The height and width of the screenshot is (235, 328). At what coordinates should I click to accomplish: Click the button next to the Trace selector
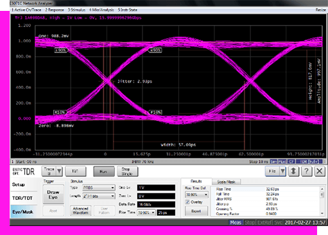76,171
